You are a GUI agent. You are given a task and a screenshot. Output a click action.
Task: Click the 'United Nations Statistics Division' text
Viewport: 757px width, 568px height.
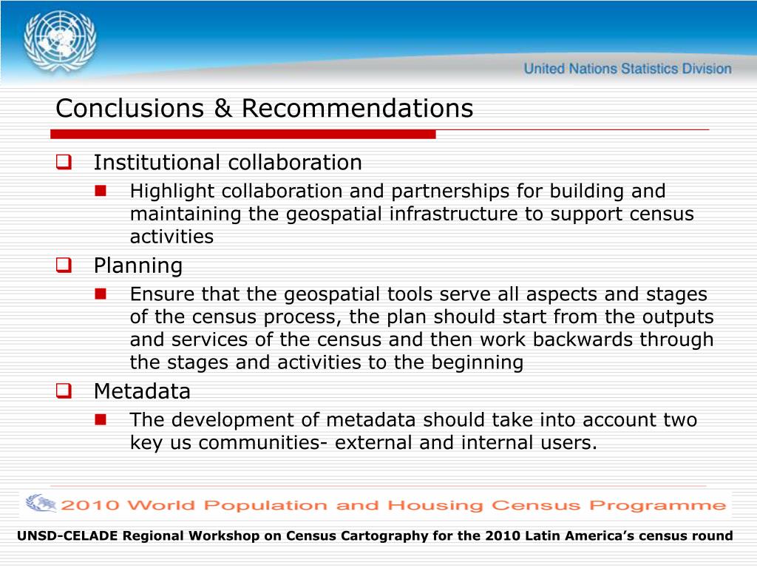coord(628,69)
